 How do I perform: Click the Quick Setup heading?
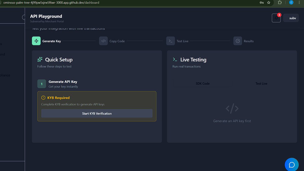click(59, 60)
